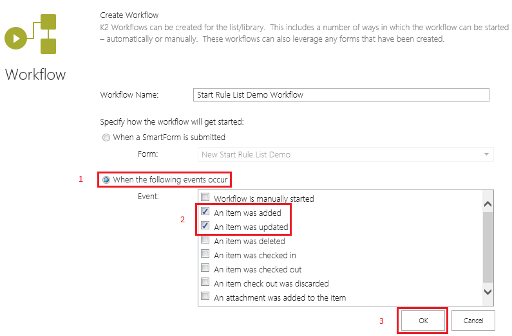Open the Form dropdown list
Image resolution: width=512 pixels, height=336 pixels.
(x=345, y=154)
